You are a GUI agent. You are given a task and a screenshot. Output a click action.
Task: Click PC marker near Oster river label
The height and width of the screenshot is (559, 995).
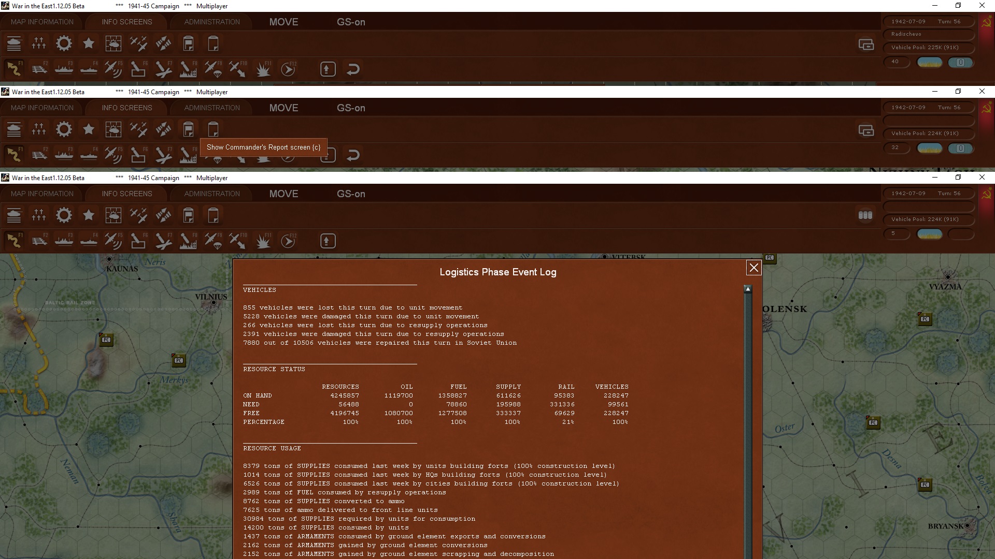click(x=873, y=422)
